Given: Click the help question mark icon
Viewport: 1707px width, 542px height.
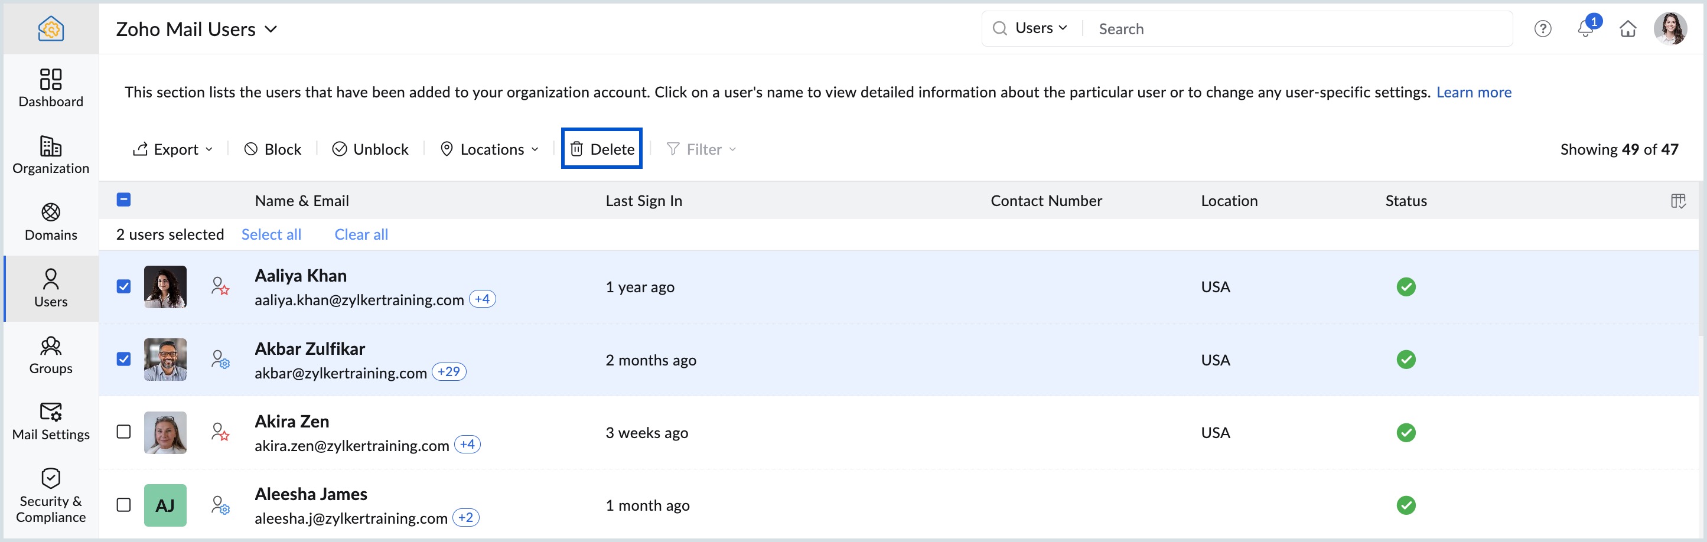Looking at the screenshot, I should click(x=1543, y=28).
